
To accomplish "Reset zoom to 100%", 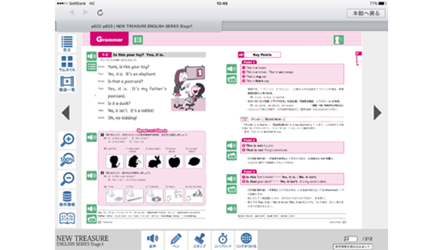I will [x=67, y=160].
